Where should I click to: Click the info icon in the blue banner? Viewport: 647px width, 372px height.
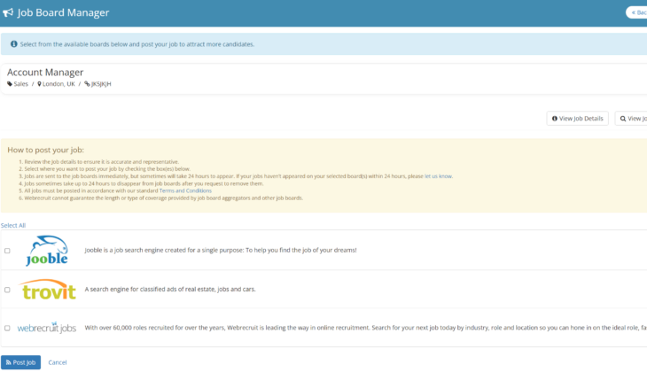point(14,43)
